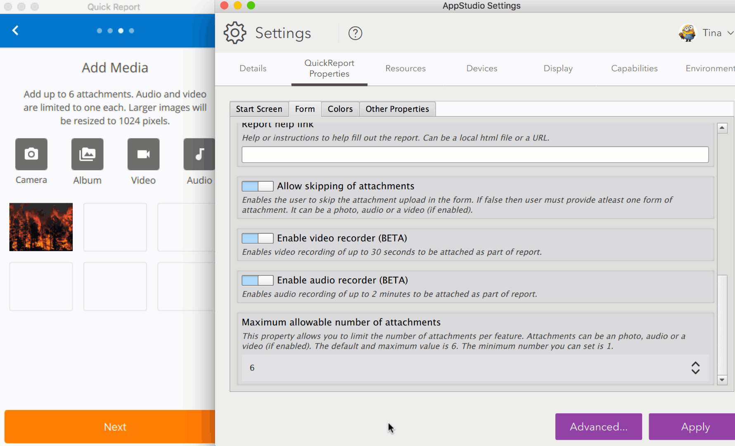Viewport: 735px width, 446px height.
Task: Click the 'Maximum allowable number of attachments' label
Action: 341,322
